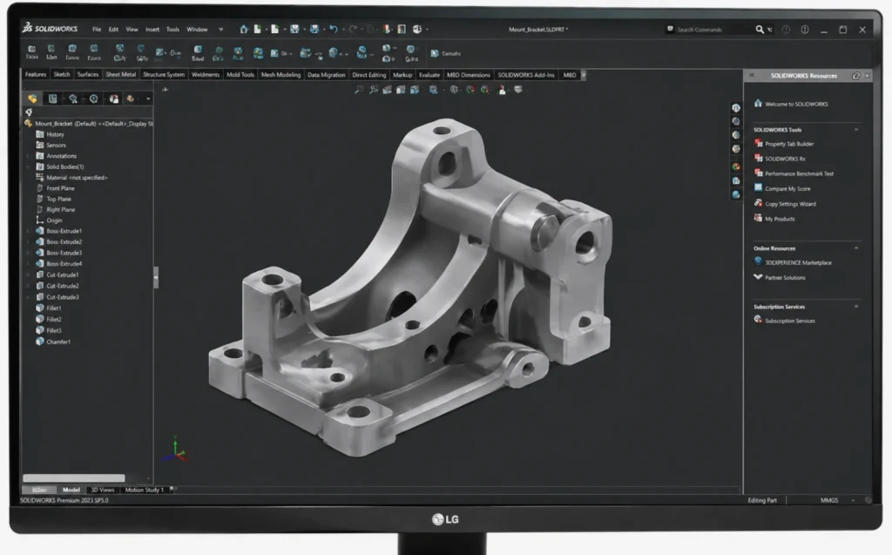Open the 3D Views bottom tab

pos(103,490)
